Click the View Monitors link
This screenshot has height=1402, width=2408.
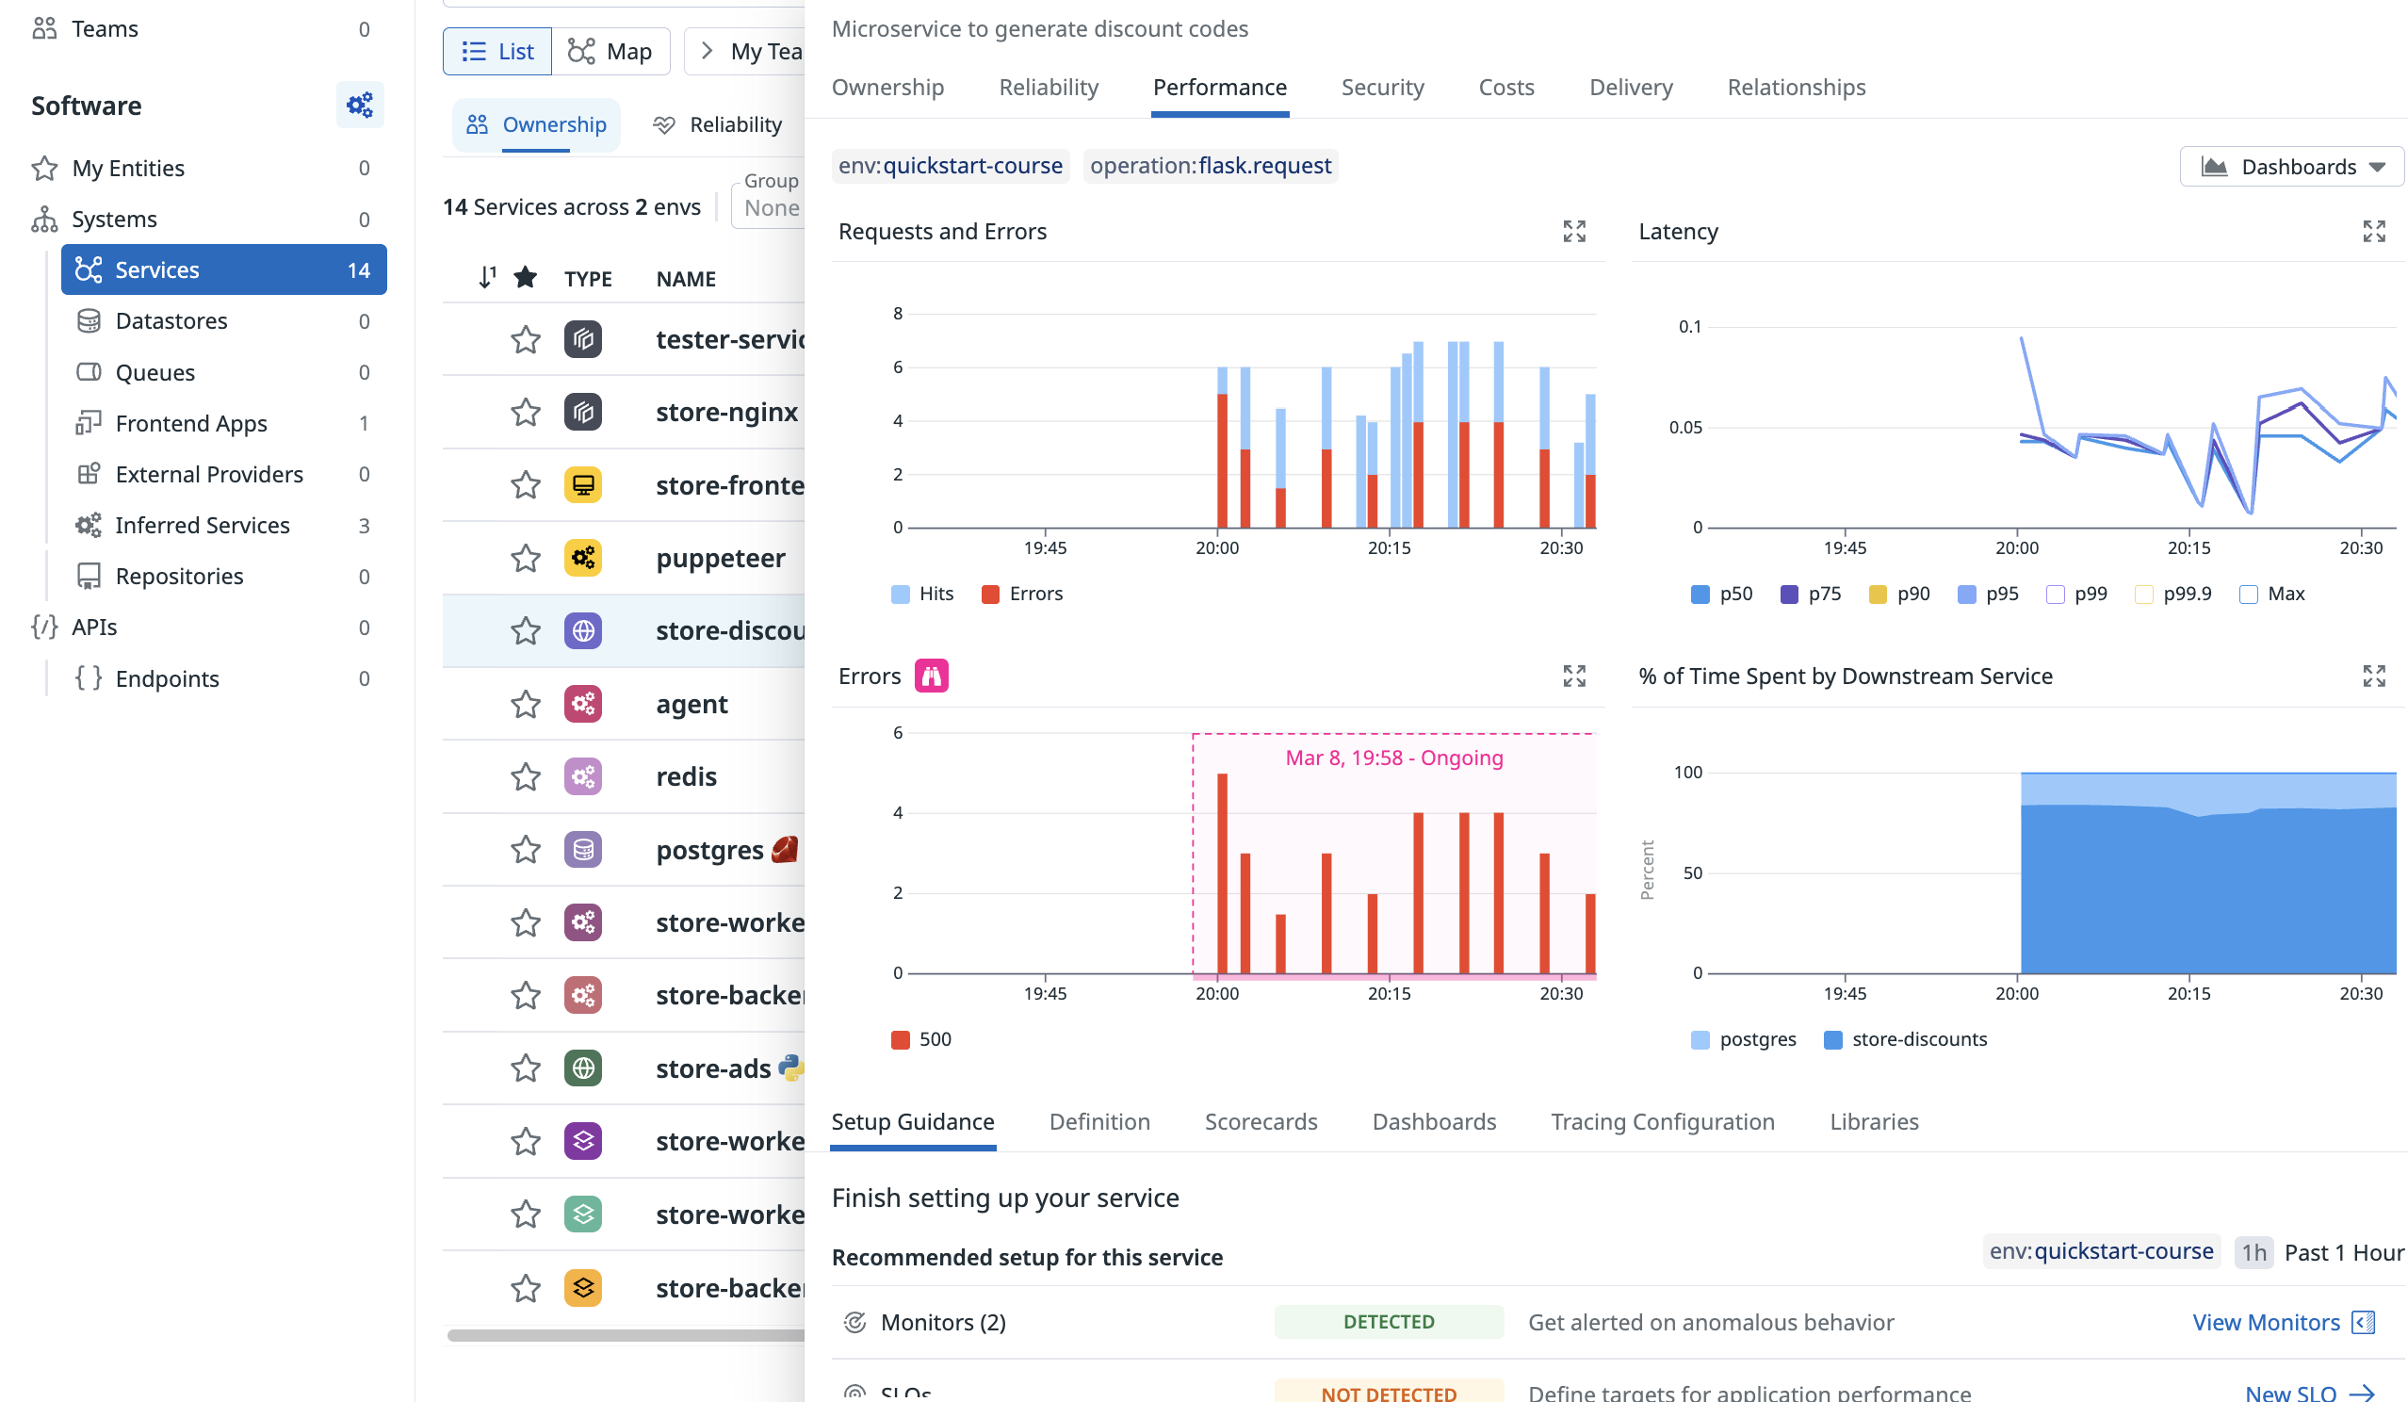coord(2265,1322)
